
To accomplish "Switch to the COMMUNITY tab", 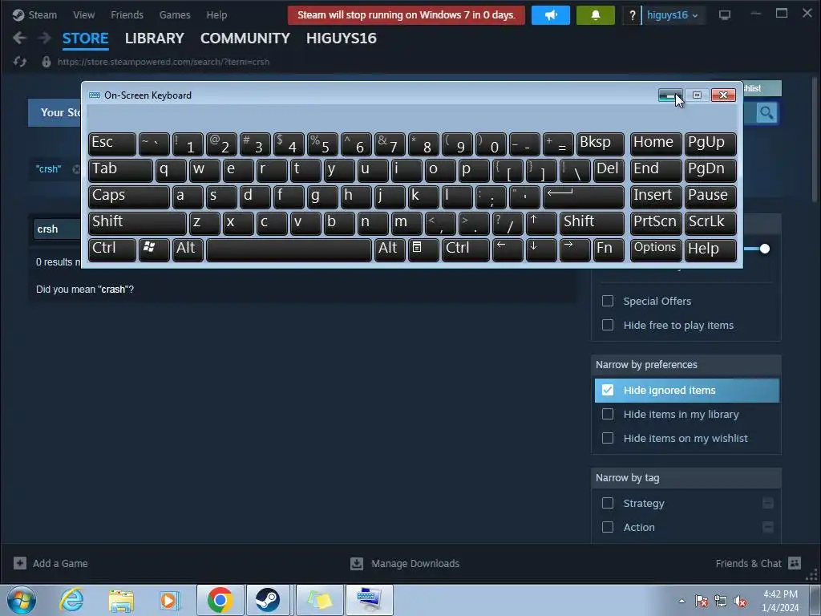I will tap(245, 38).
